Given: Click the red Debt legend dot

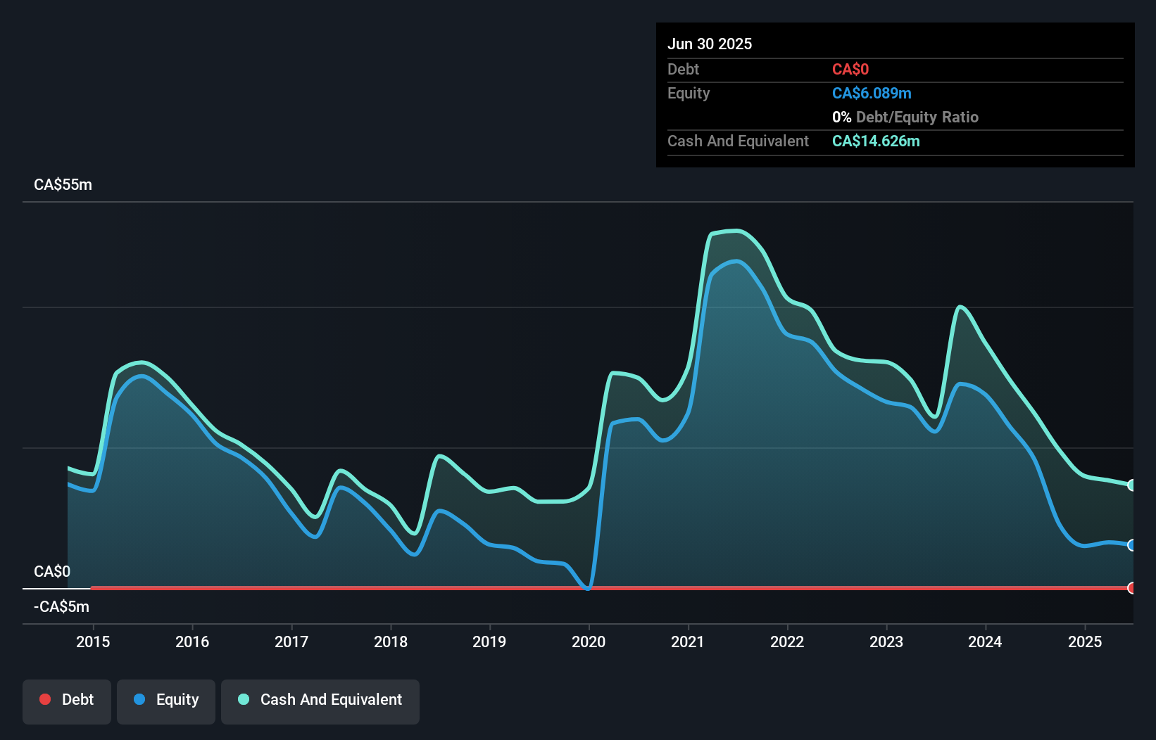Looking at the screenshot, I should click(x=45, y=699).
